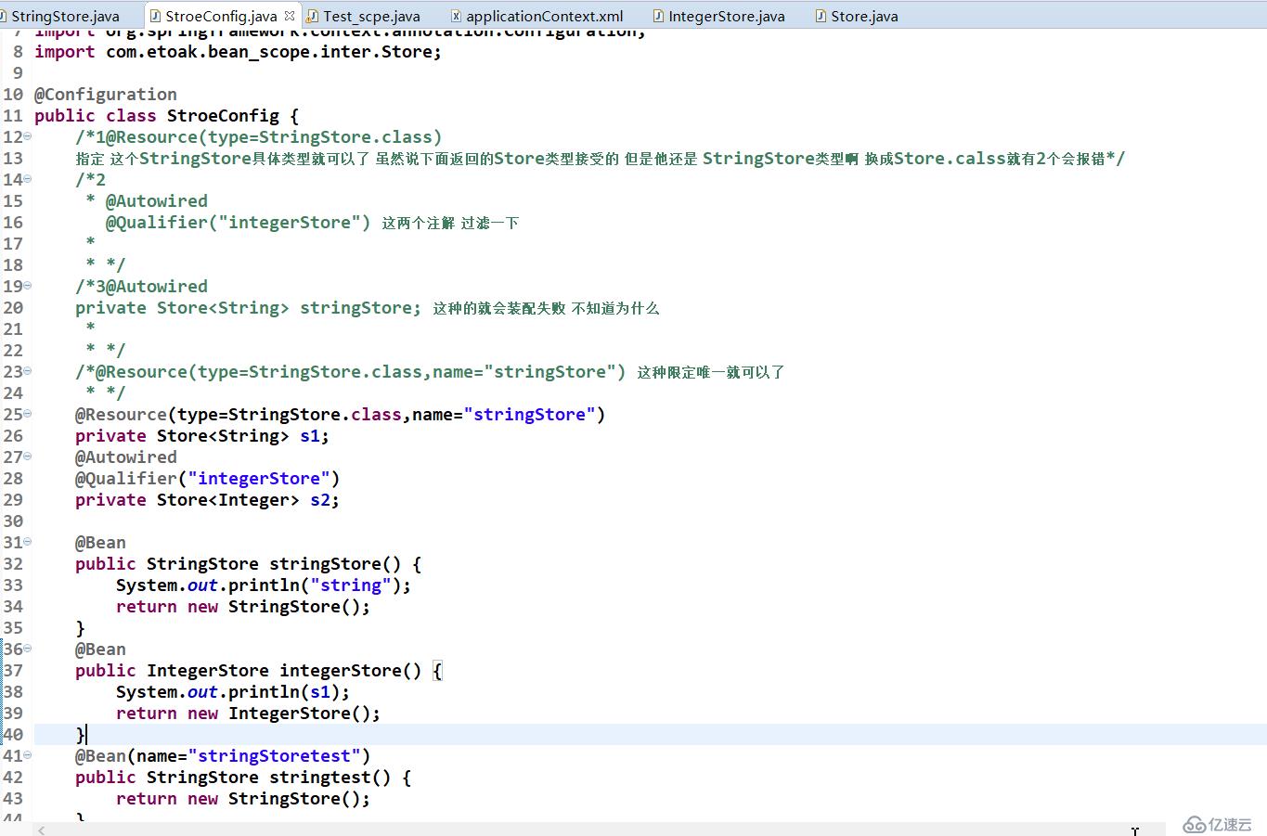Screen dimensions: 1267x836
Task: Collapse the stringtest() method at line 41
Action: 28,755
